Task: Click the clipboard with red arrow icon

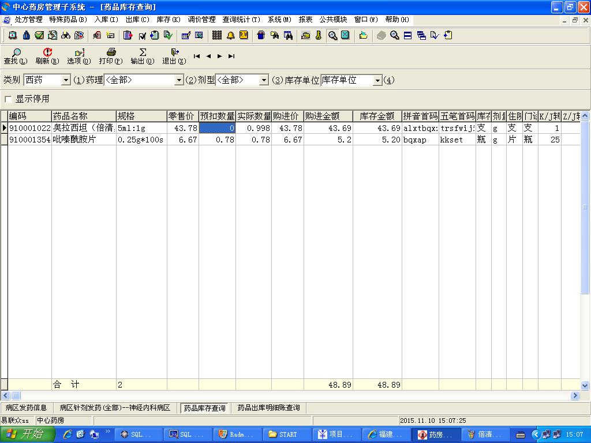Action: [128, 35]
